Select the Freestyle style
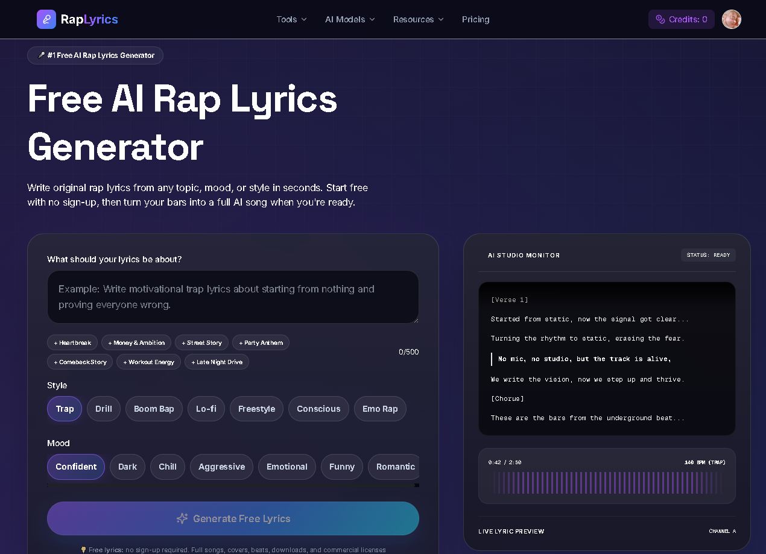Image resolution: width=766 pixels, height=554 pixels. click(x=256, y=409)
